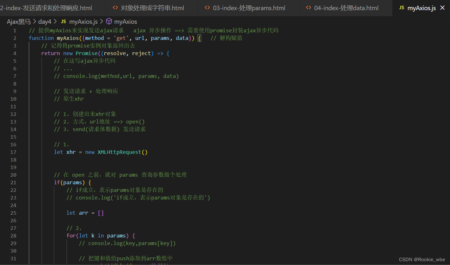The height and width of the screenshot is (265, 450).
Task: Click the '// 在这写ajax异步代码' comment
Action: click(85, 61)
